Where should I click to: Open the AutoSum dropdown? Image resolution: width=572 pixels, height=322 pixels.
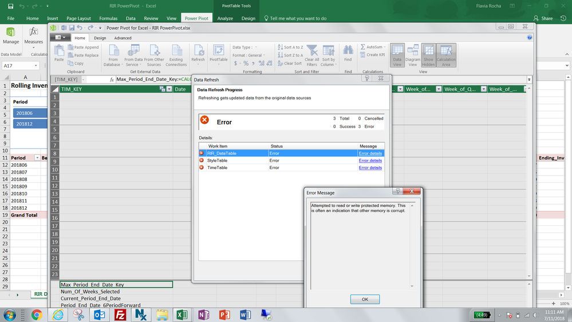click(x=385, y=47)
